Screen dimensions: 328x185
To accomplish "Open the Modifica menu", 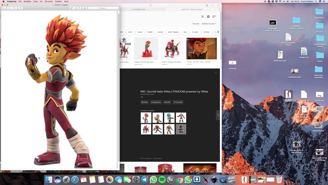I will 27,1.
